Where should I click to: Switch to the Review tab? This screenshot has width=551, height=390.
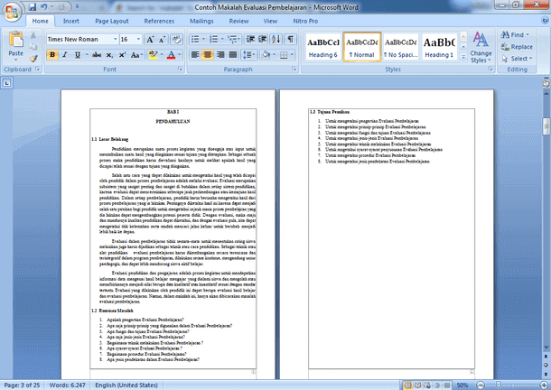pyautogui.click(x=238, y=21)
